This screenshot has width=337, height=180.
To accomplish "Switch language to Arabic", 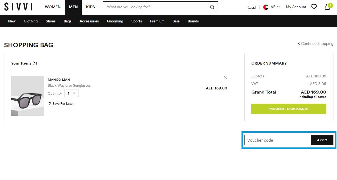I will 252,7.
